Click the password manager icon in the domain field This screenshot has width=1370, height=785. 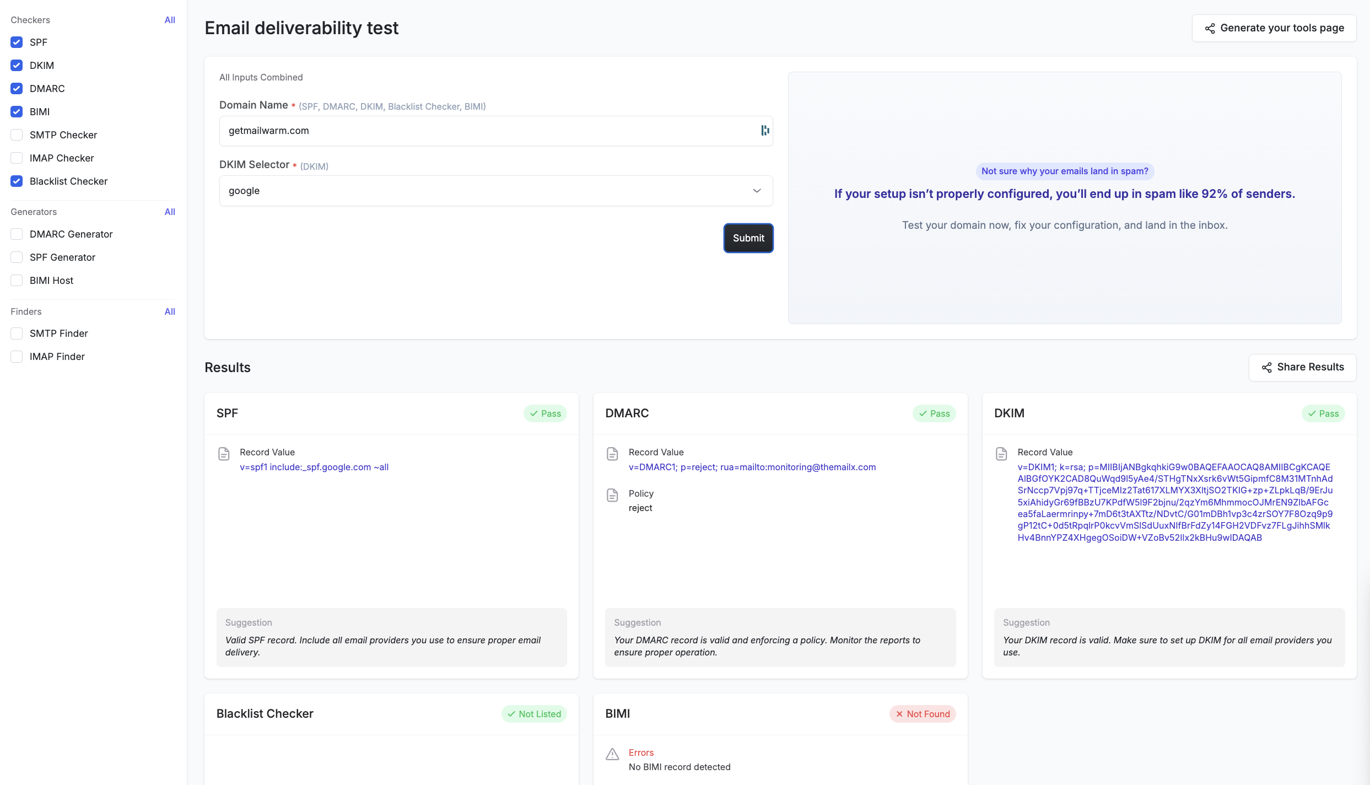coord(765,131)
